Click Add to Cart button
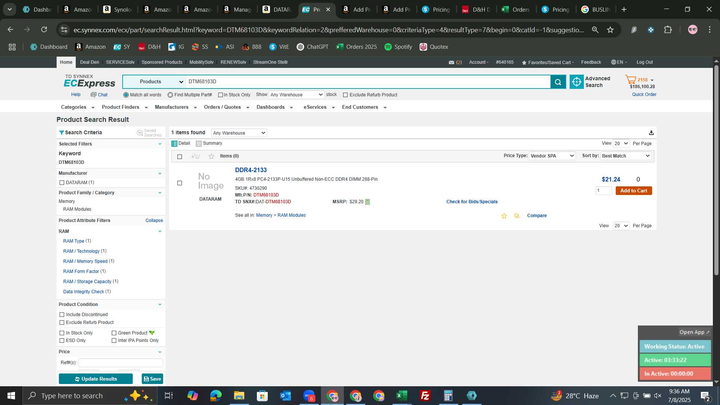The image size is (720, 405). [x=634, y=191]
